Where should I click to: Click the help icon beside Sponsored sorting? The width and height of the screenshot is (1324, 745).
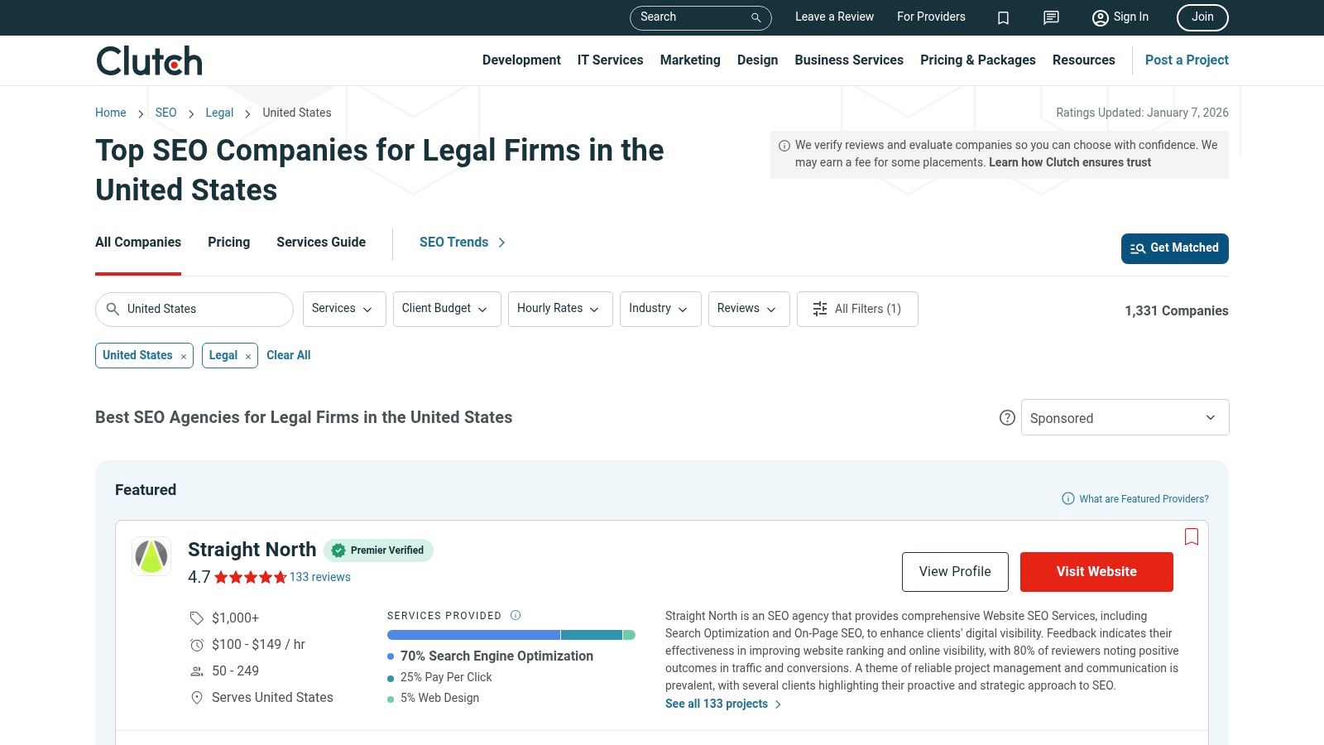[x=1007, y=418]
